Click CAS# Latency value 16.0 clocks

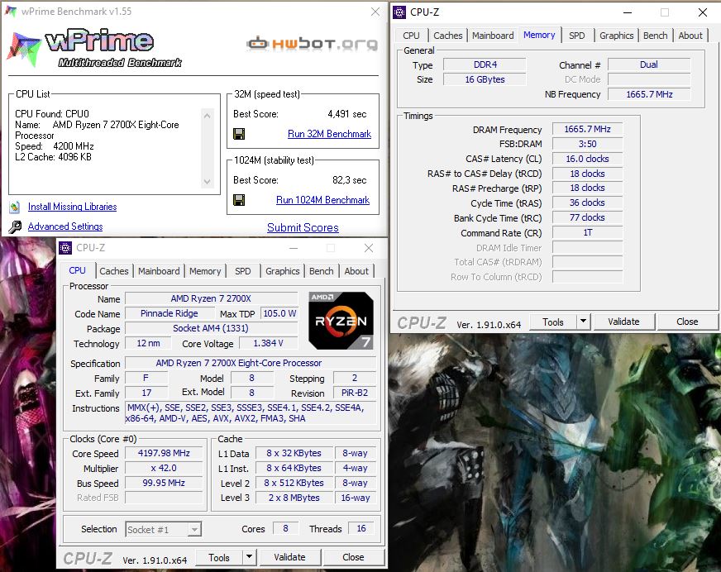(587, 159)
